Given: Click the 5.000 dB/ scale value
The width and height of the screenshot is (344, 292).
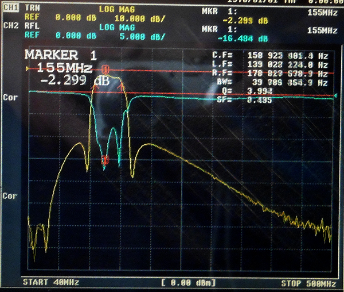Looking at the screenshot, I should (142, 37).
